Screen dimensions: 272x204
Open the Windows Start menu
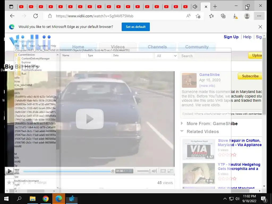pyautogui.click(x=6, y=199)
